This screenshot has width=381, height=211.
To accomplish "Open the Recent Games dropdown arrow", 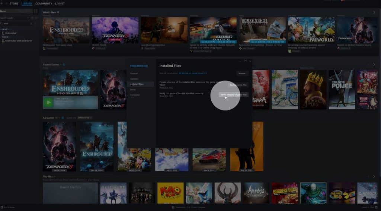I will coord(61,65).
